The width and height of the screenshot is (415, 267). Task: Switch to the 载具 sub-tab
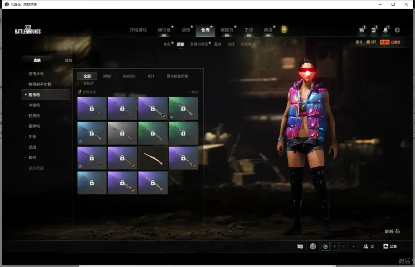tap(218, 44)
